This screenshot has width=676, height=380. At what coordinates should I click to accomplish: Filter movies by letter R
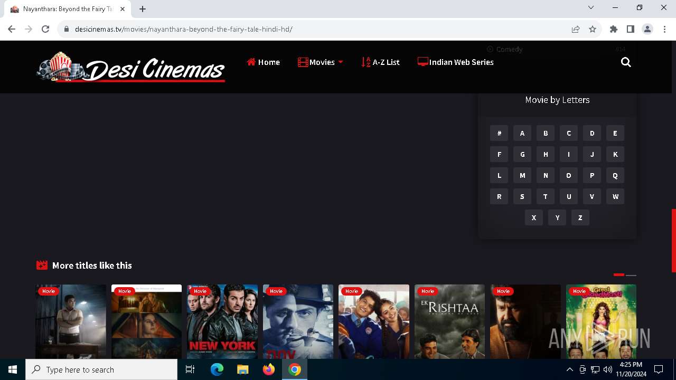pyautogui.click(x=499, y=197)
